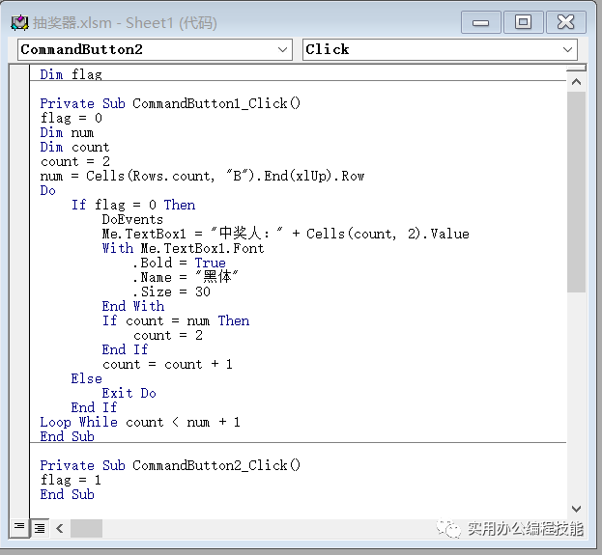Switch to Full Module View button

40,528
